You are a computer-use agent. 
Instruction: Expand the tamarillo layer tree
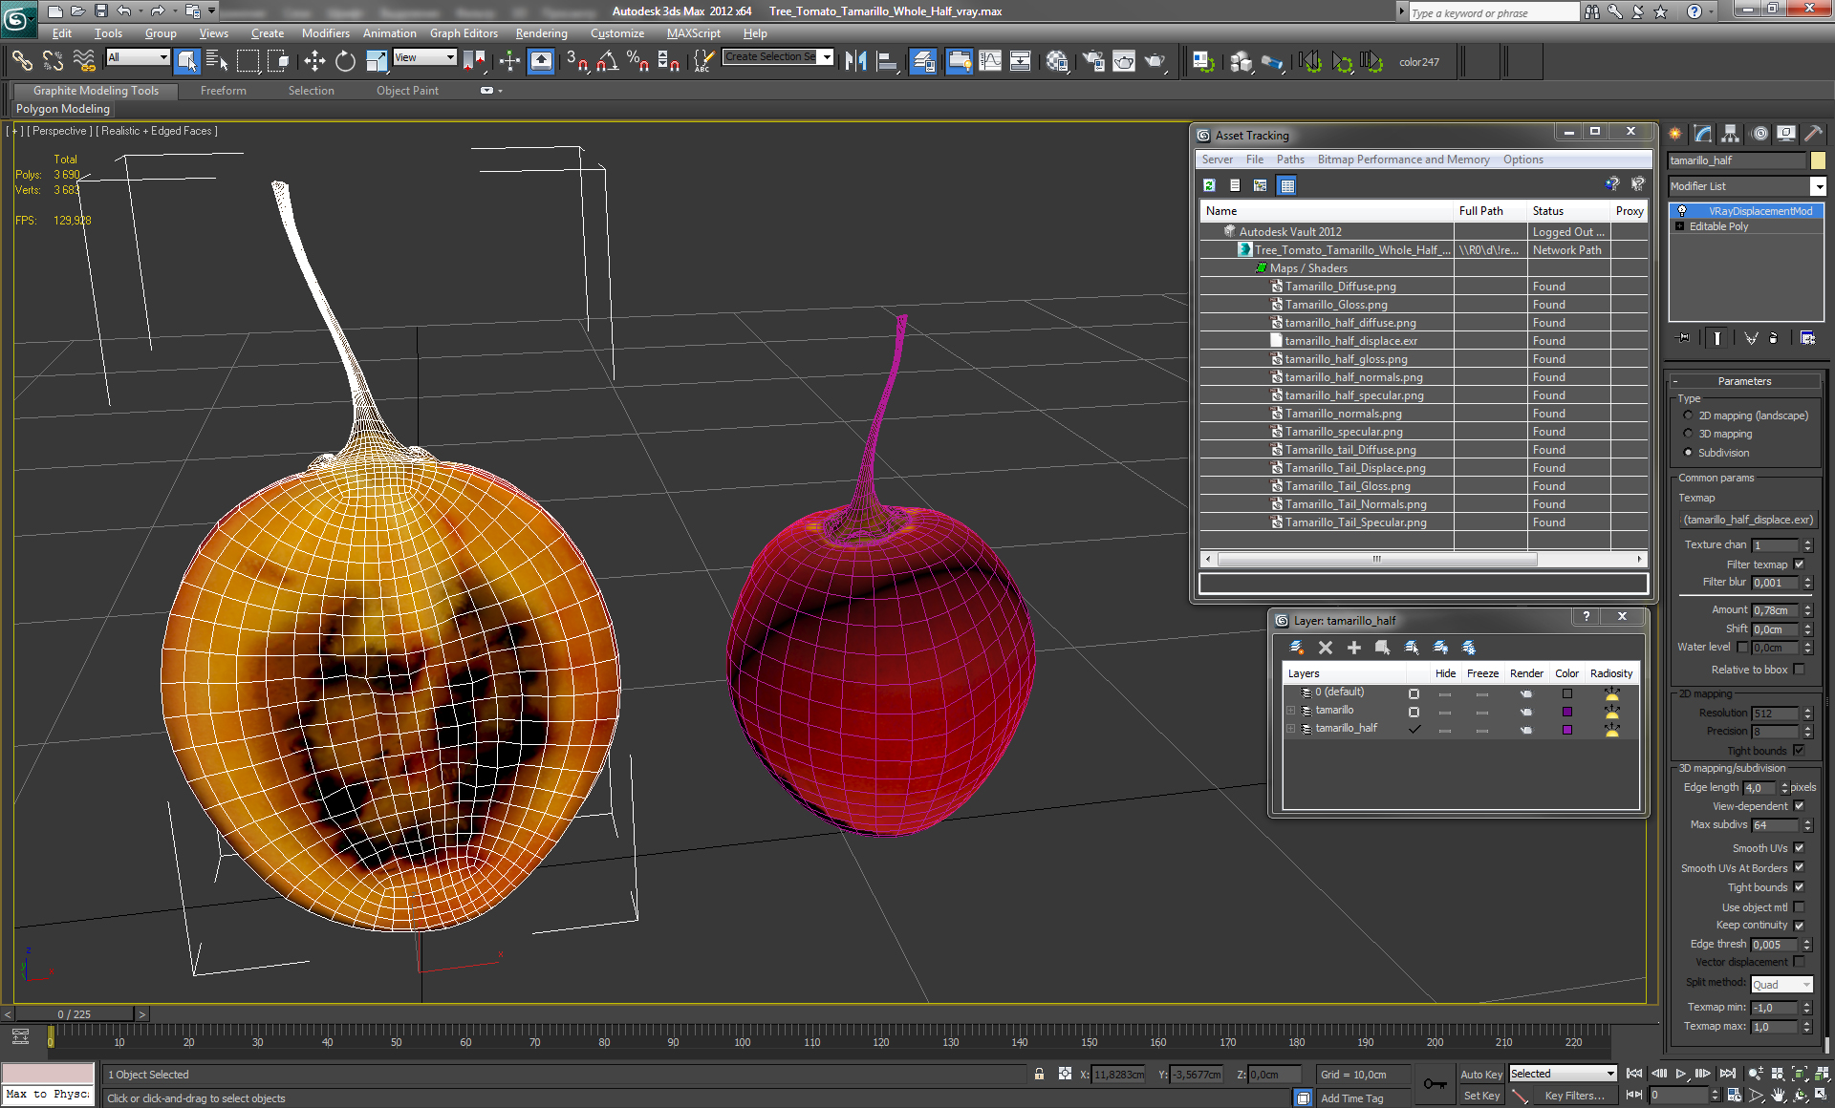point(1290,711)
